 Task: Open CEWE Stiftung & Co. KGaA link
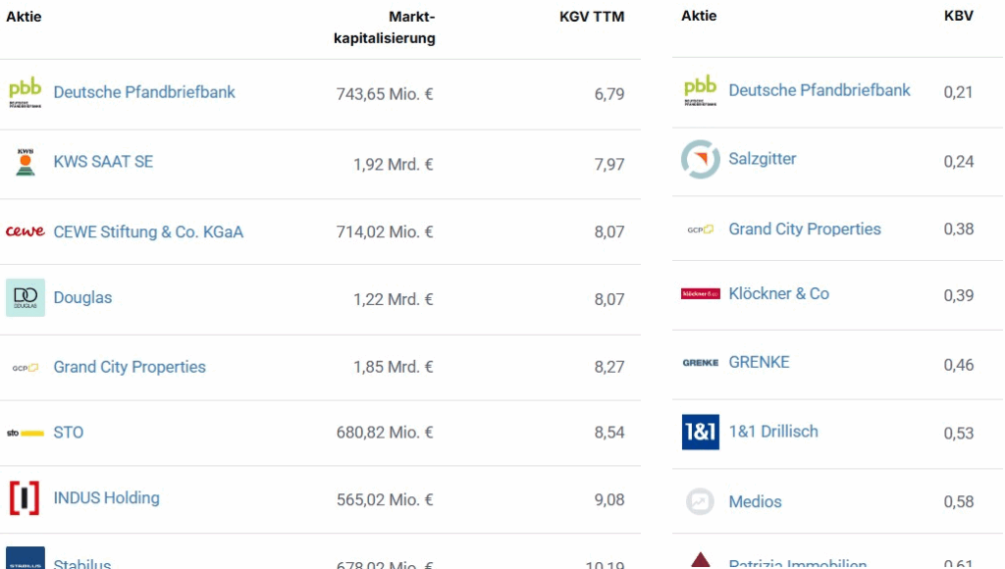[x=148, y=232]
